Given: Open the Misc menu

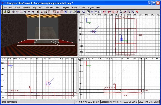Looking at the screenshot, I should tap(58, 8).
